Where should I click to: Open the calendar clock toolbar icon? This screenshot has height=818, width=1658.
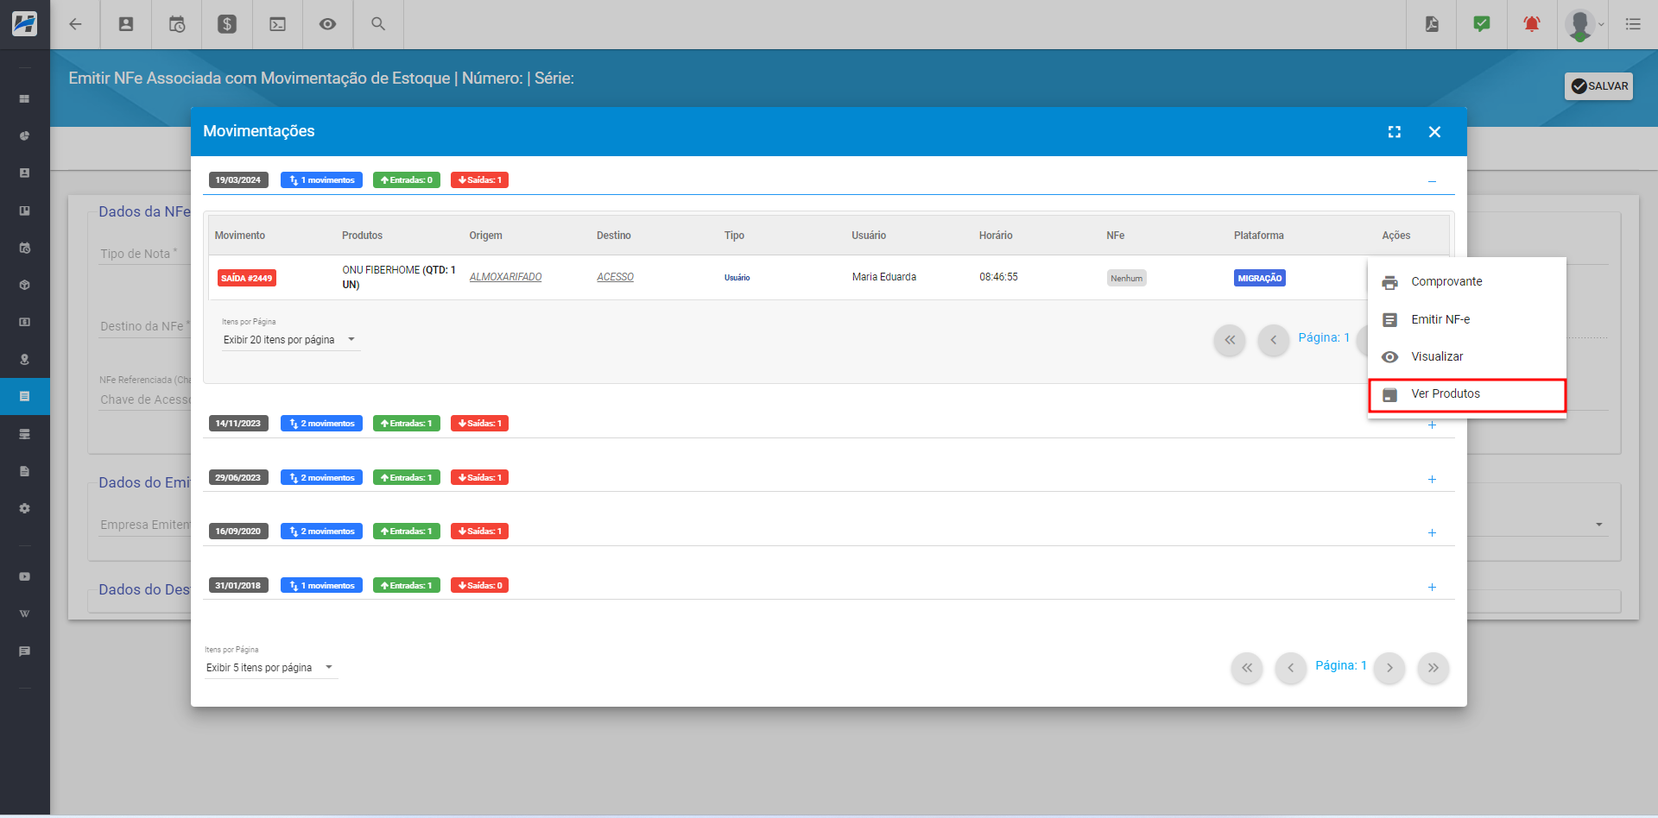click(x=177, y=24)
